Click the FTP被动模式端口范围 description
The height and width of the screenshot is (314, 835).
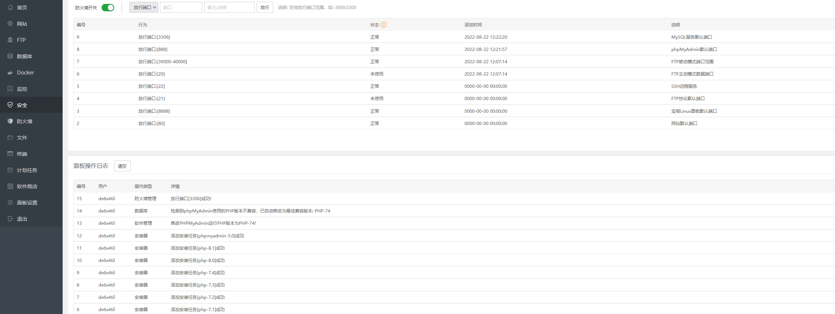click(692, 61)
